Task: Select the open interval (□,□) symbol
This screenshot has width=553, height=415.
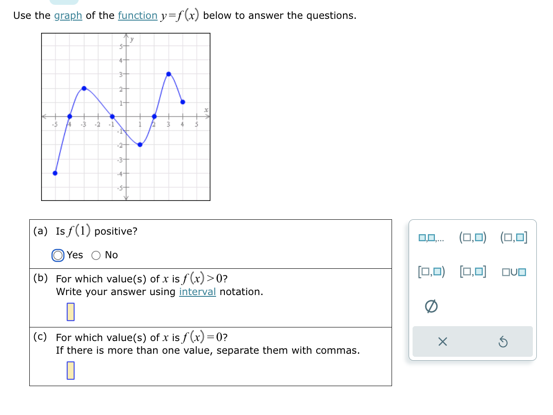Action: [x=473, y=238]
